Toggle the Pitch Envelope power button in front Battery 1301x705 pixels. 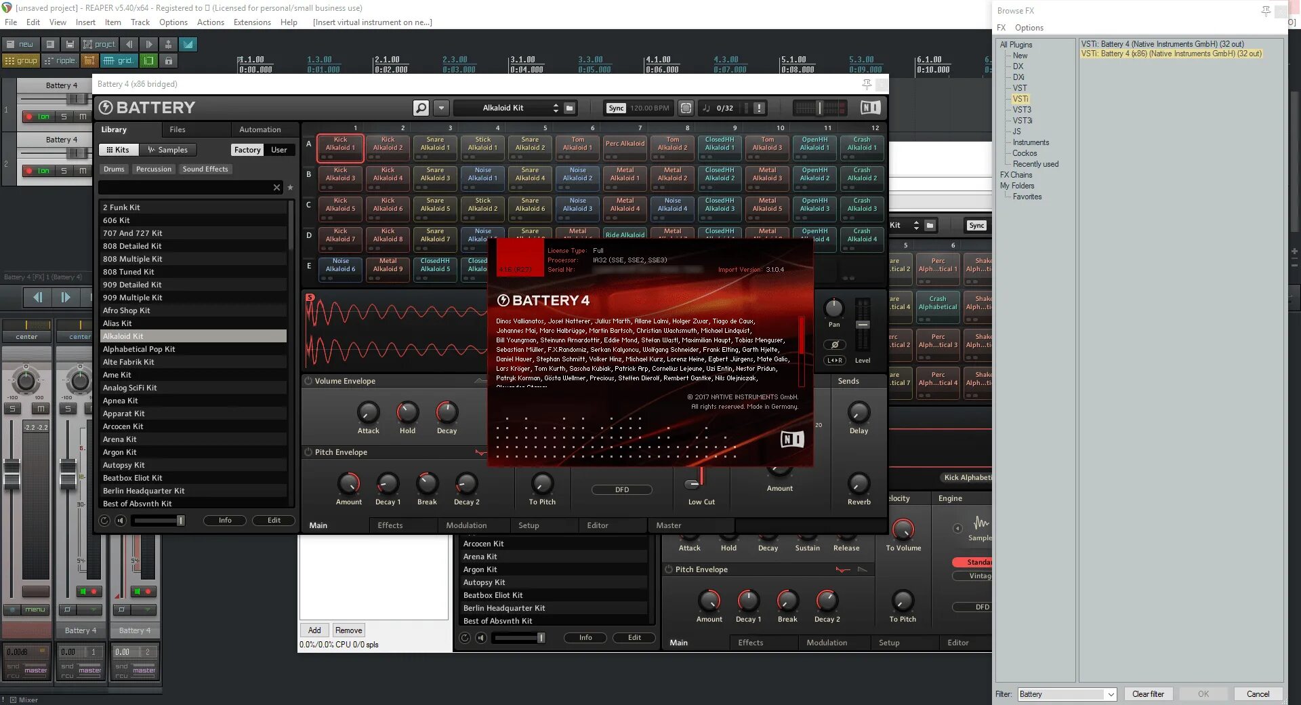tap(308, 452)
